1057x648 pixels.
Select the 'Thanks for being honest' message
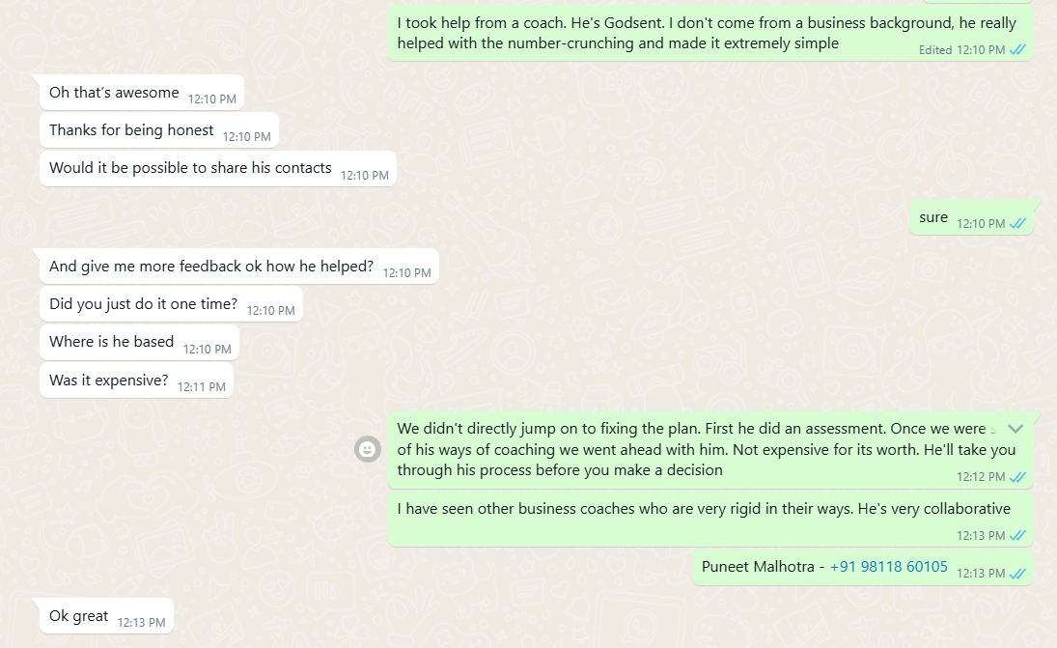(x=131, y=130)
